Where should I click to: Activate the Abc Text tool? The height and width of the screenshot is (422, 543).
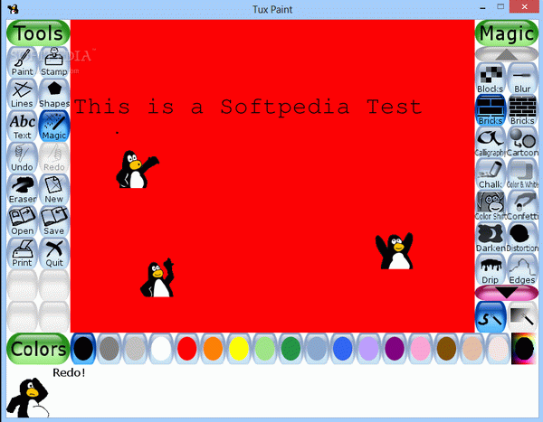(22, 126)
